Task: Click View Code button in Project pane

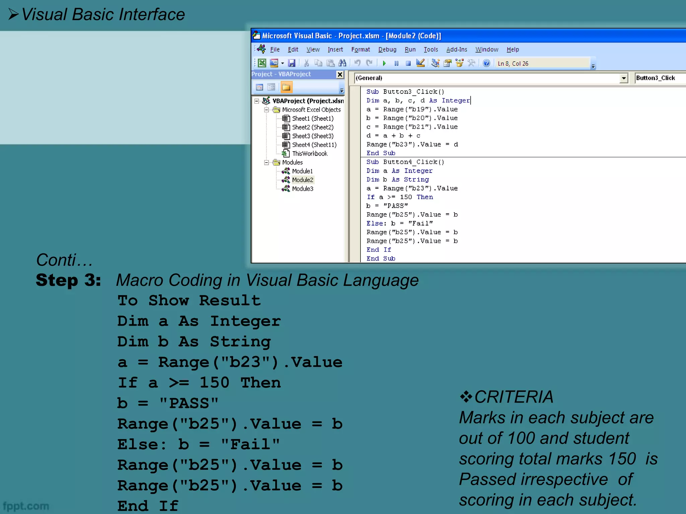Action: (x=260, y=87)
